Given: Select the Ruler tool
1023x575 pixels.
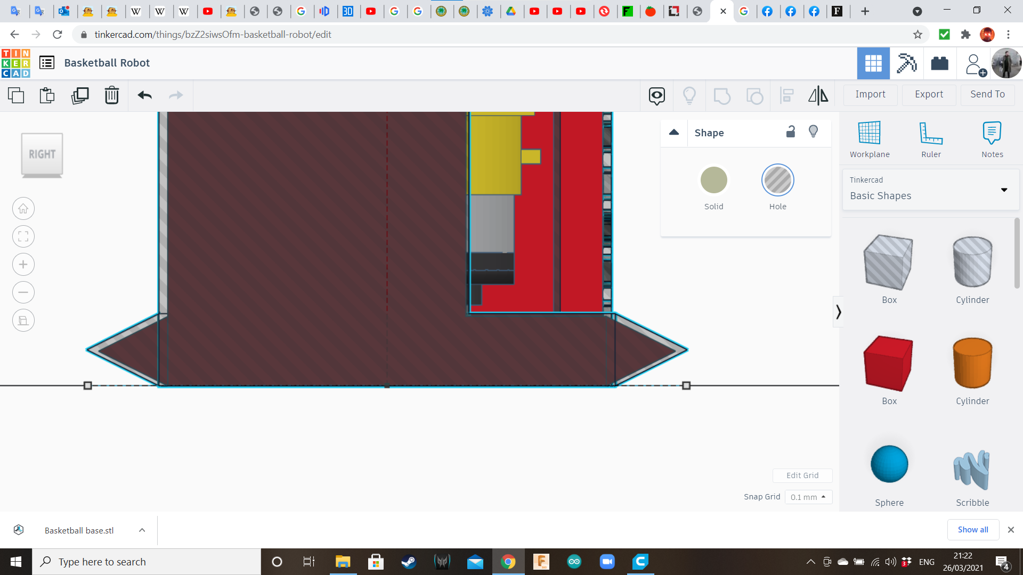Looking at the screenshot, I should click(x=931, y=138).
